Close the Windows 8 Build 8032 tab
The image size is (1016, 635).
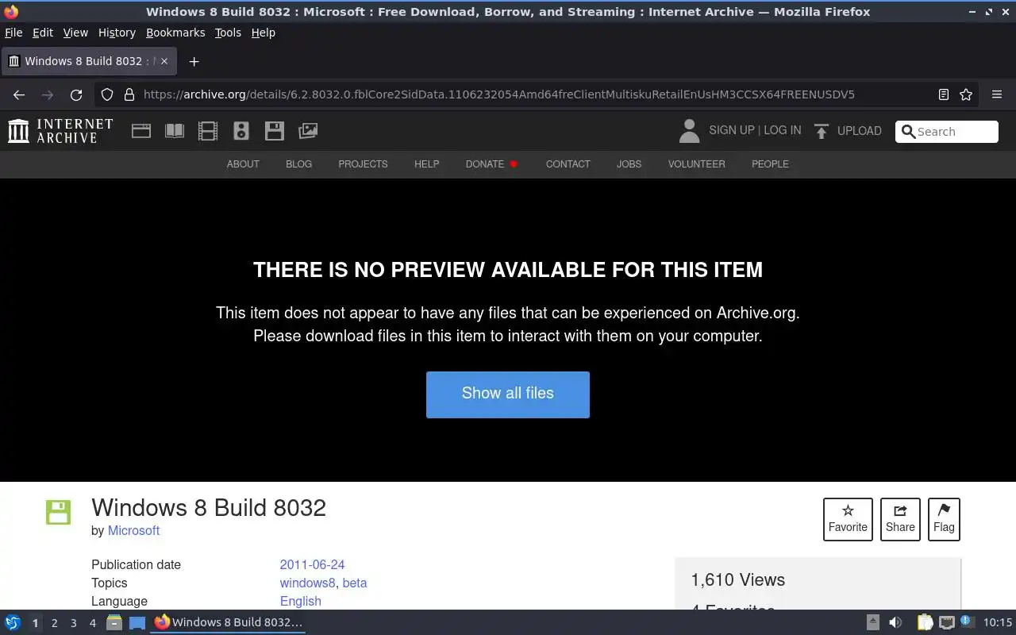(164, 61)
